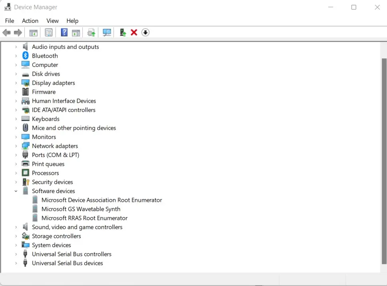The height and width of the screenshot is (286, 387).
Task: Click the Help question mark toolbar icon
Action: (x=64, y=32)
